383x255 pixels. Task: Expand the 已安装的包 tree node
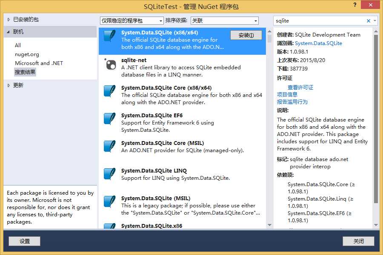[9, 20]
